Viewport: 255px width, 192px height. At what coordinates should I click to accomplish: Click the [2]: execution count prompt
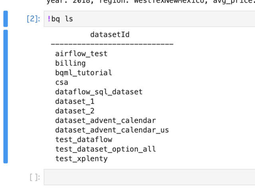coord(33,19)
